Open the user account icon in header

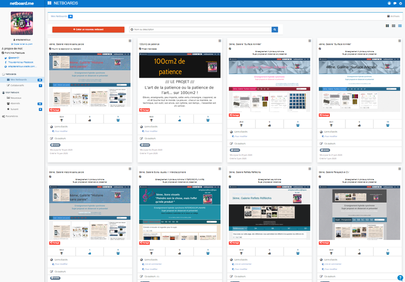click(x=389, y=3)
